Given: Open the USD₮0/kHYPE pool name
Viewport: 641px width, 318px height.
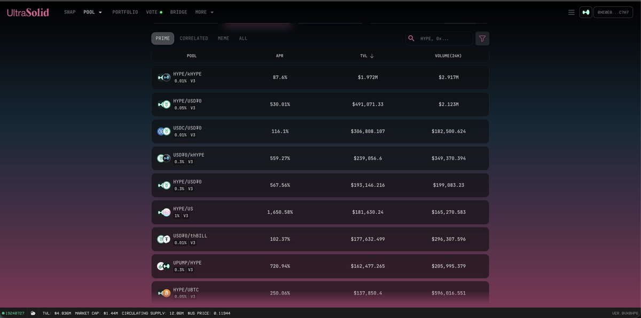Looking at the screenshot, I should click(189, 155).
